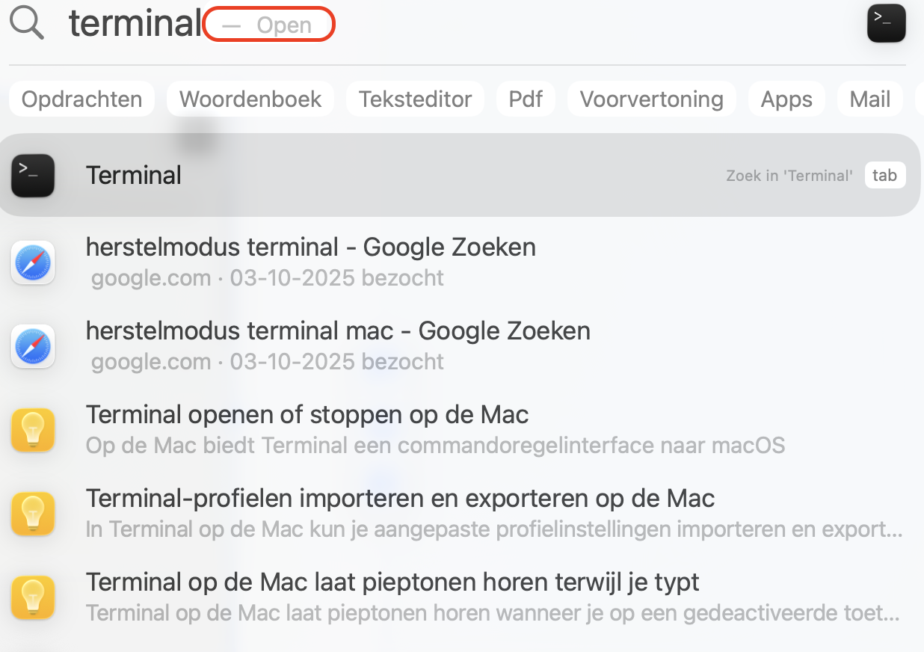Enable the Mail filter

[x=869, y=98]
